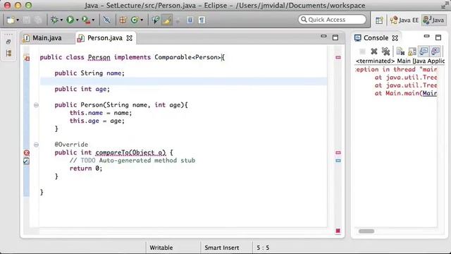Toggle Mark Occurrences highlighter button
Viewport: 451px width, 254px height.
click(167, 20)
